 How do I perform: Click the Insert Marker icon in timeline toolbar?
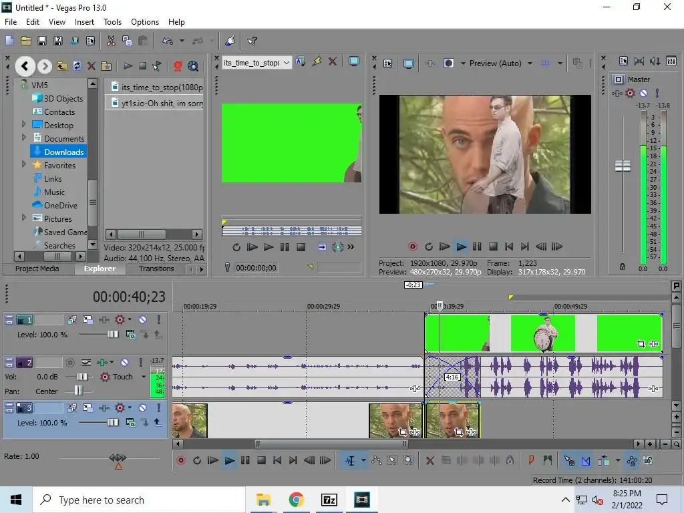pyautogui.click(x=531, y=460)
